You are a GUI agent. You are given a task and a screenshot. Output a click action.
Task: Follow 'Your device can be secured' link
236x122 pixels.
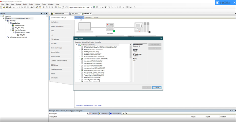[x=89, y=105]
